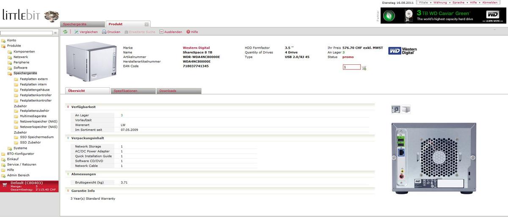Open the Festplattenzubehör category
Screen dimensions: 508x218
coord(34,110)
